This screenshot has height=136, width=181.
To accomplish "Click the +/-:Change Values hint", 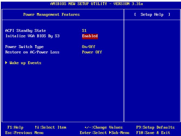I will click(x=104, y=128).
